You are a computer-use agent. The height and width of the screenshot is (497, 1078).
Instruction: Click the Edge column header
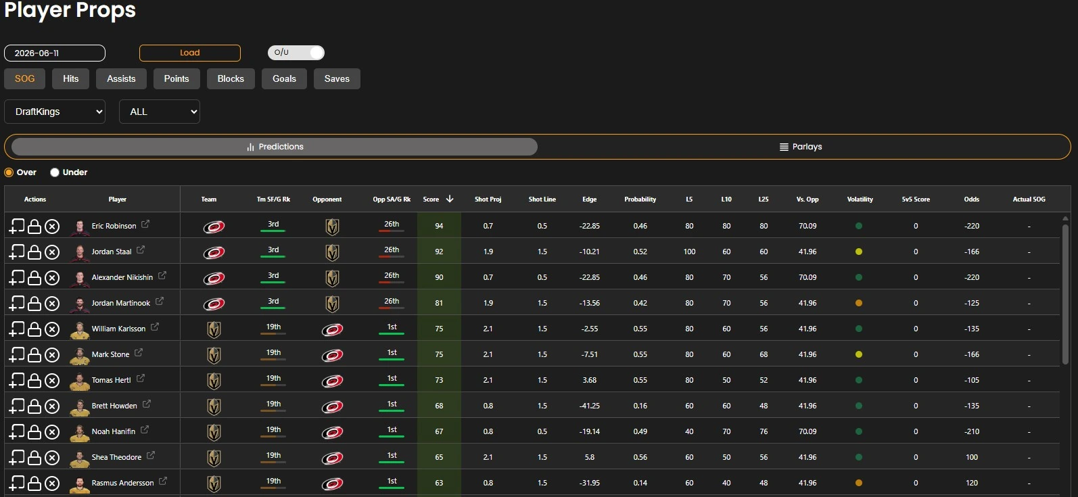coord(590,199)
